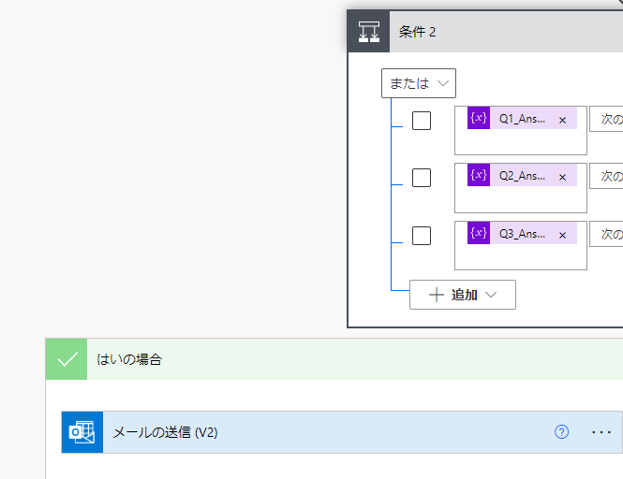The height and width of the screenshot is (479, 623).
Task: Click the variable icon on Q1_Ans token
Action: click(479, 119)
